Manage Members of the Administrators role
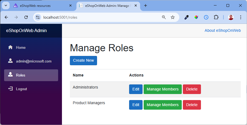Viewport: 247px width, 125px height. point(163,89)
